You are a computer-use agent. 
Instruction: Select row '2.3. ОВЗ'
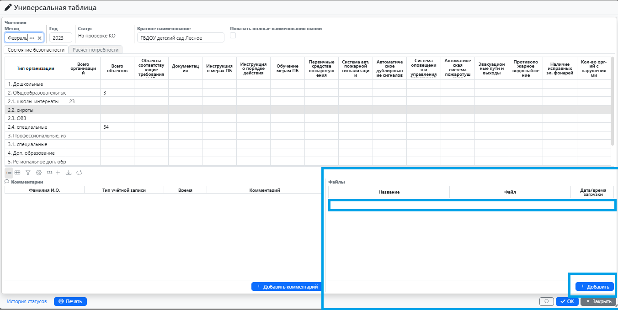tap(308, 118)
